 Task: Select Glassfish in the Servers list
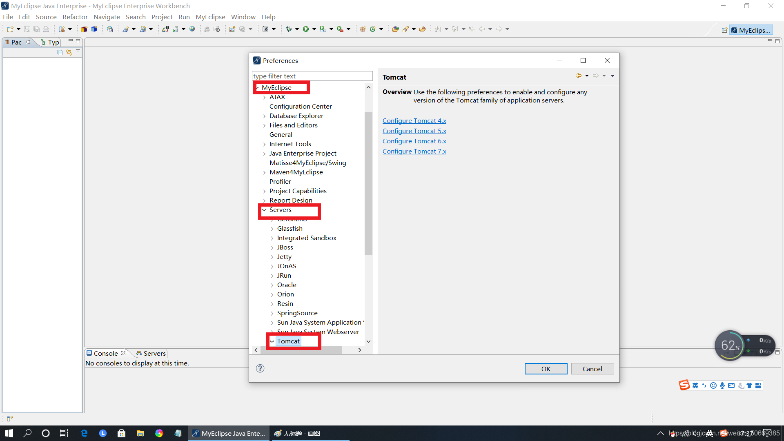pos(290,229)
